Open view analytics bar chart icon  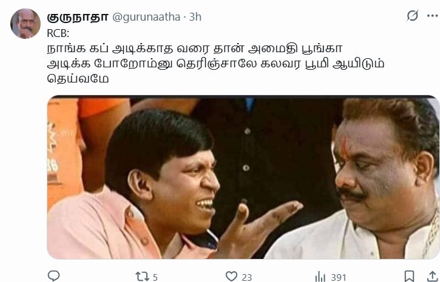click(x=320, y=277)
